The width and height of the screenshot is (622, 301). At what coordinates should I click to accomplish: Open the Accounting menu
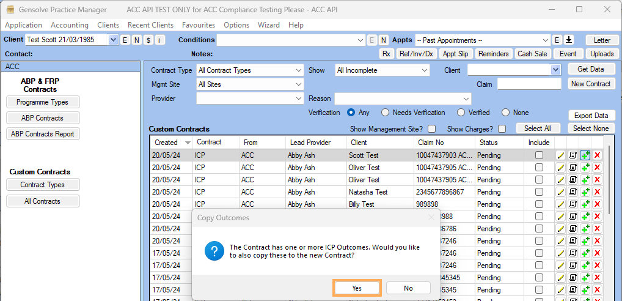pos(70,25)
